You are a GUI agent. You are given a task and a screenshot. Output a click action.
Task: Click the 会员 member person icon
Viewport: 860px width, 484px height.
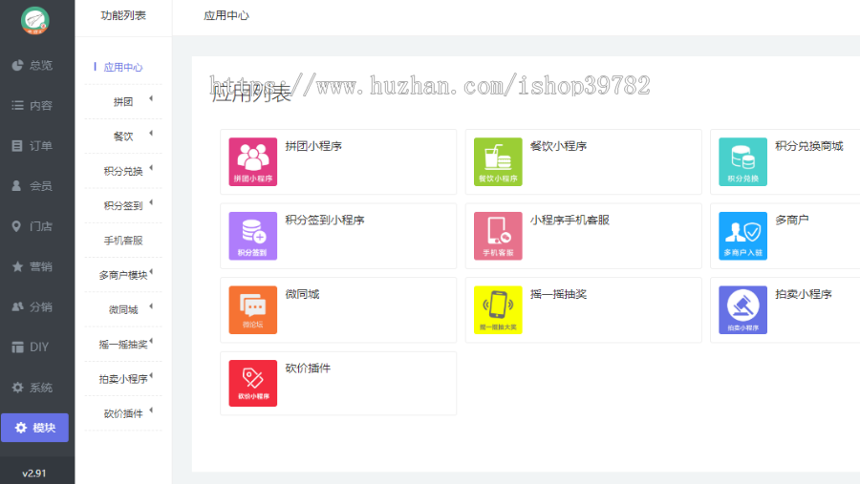(x=16, y=186)
